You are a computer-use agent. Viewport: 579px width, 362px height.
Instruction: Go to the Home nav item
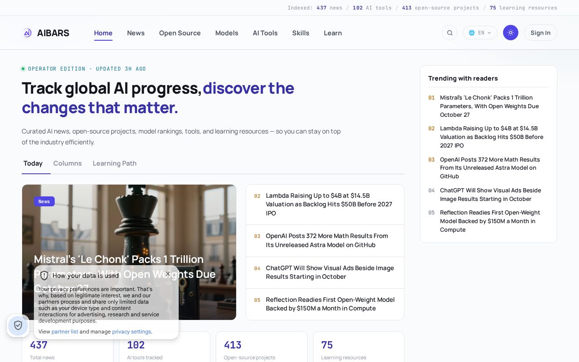tap(103, 33)
